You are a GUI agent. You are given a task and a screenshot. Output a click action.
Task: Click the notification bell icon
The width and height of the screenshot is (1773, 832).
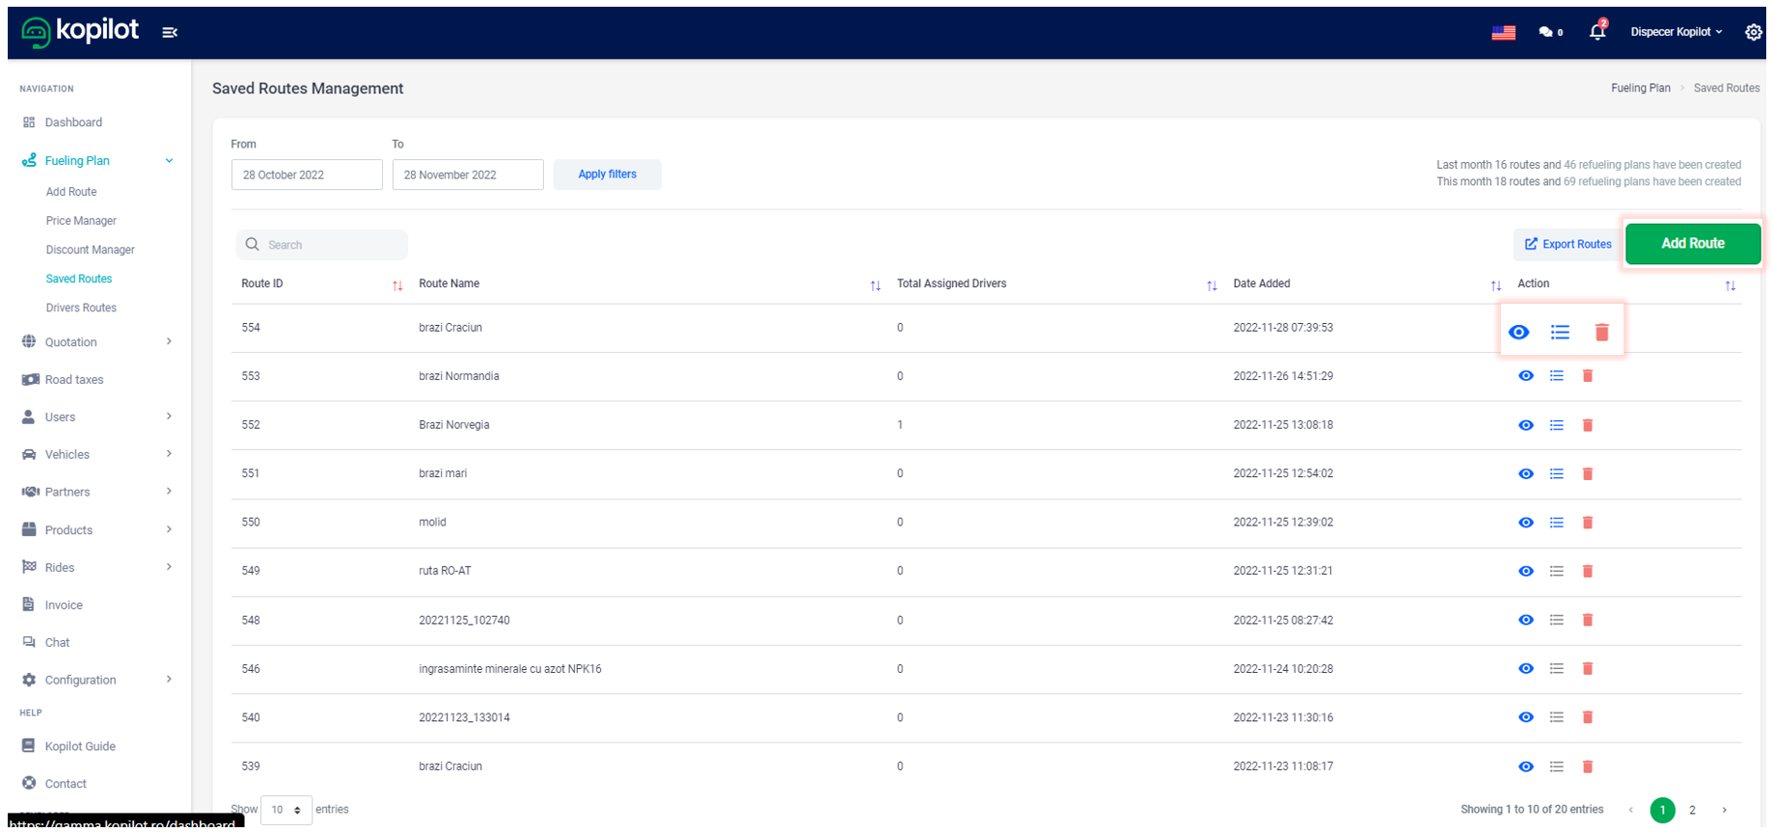[1596, 32]
